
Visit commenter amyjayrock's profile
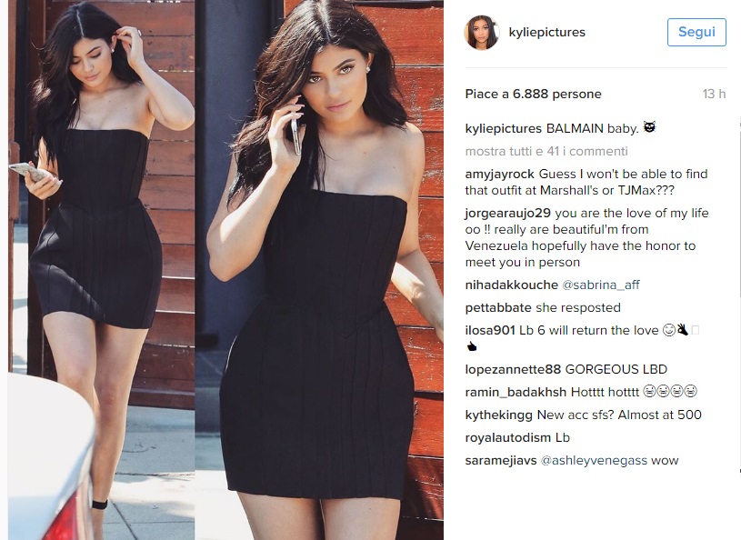499,175
